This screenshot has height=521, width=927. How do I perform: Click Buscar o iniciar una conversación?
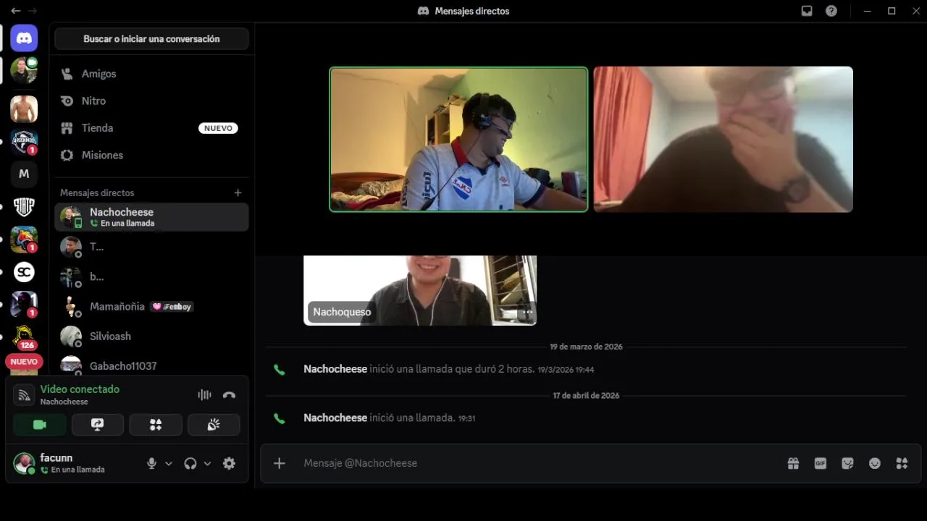tap(151, 39)
